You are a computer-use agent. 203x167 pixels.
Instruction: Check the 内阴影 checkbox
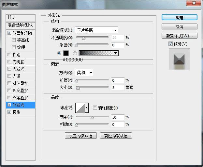tap(9, 61)
